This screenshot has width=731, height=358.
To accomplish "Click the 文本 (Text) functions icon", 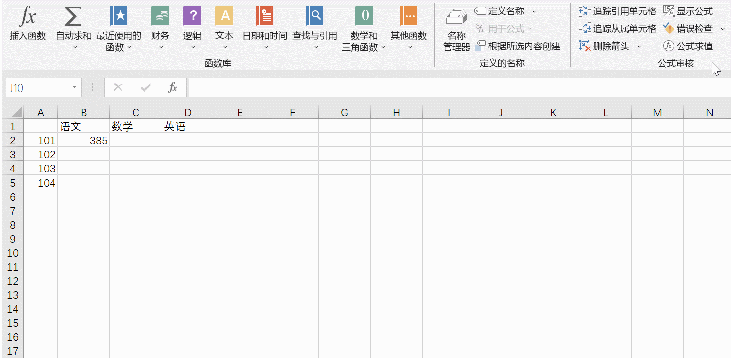I will coord(224,16).
